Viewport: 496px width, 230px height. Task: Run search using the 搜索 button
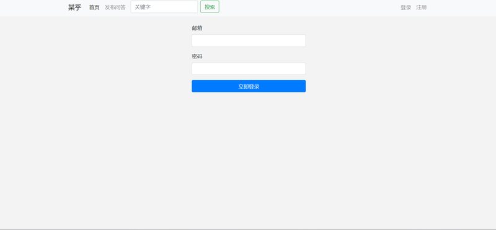[x=210, y=7]
